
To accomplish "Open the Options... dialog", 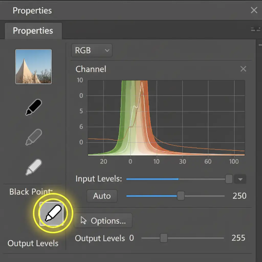I will point(103,221).
